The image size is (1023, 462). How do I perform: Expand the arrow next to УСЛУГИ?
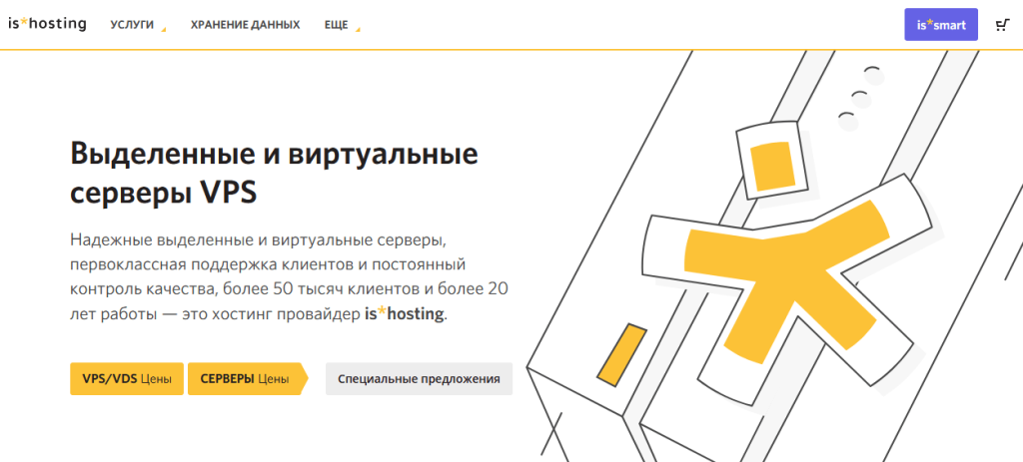click(164, 28)
